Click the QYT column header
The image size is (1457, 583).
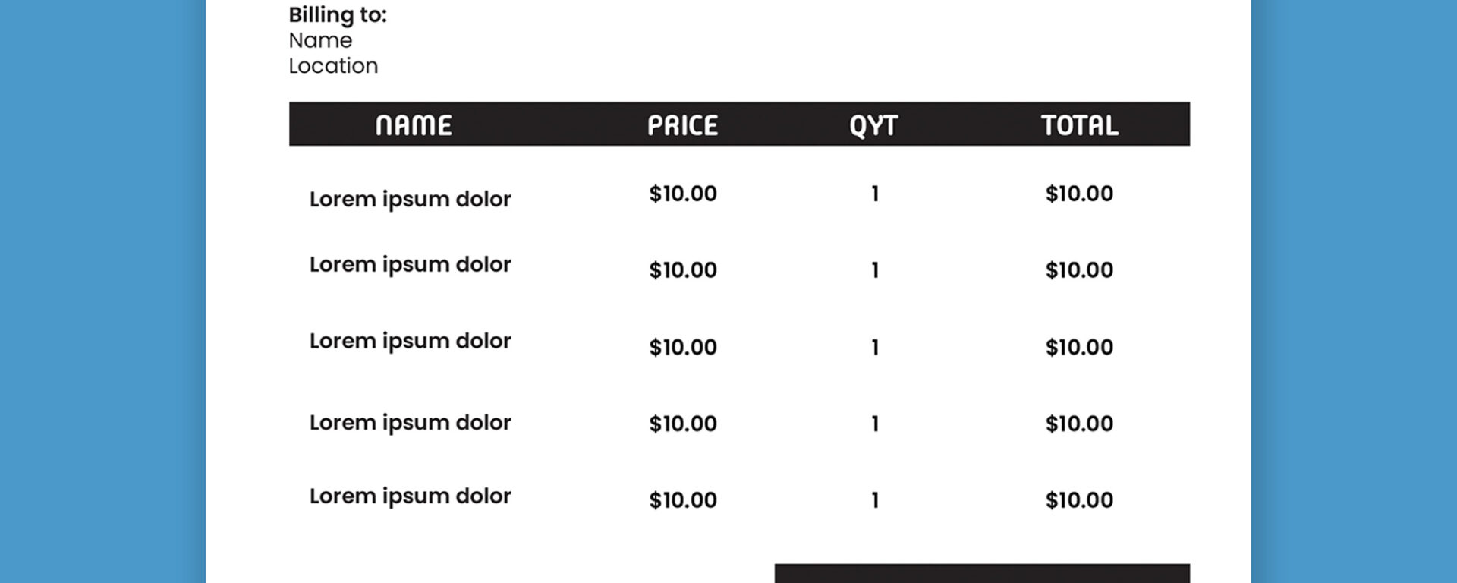(873, 125)
